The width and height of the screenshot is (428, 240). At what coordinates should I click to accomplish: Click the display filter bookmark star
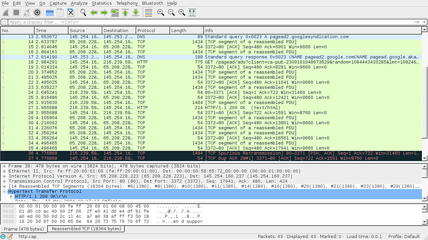point(4,22)
